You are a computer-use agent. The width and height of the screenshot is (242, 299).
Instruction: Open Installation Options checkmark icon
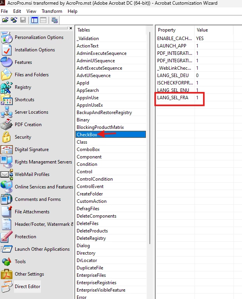coord(7,50)
